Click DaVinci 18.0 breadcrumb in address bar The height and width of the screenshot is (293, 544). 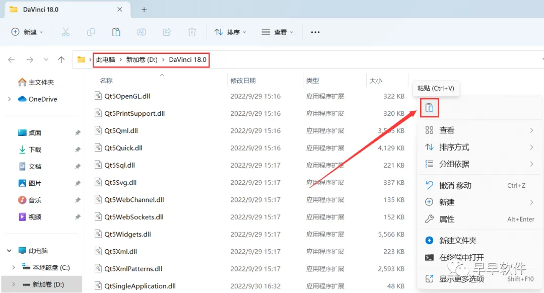tap(188, 59)
